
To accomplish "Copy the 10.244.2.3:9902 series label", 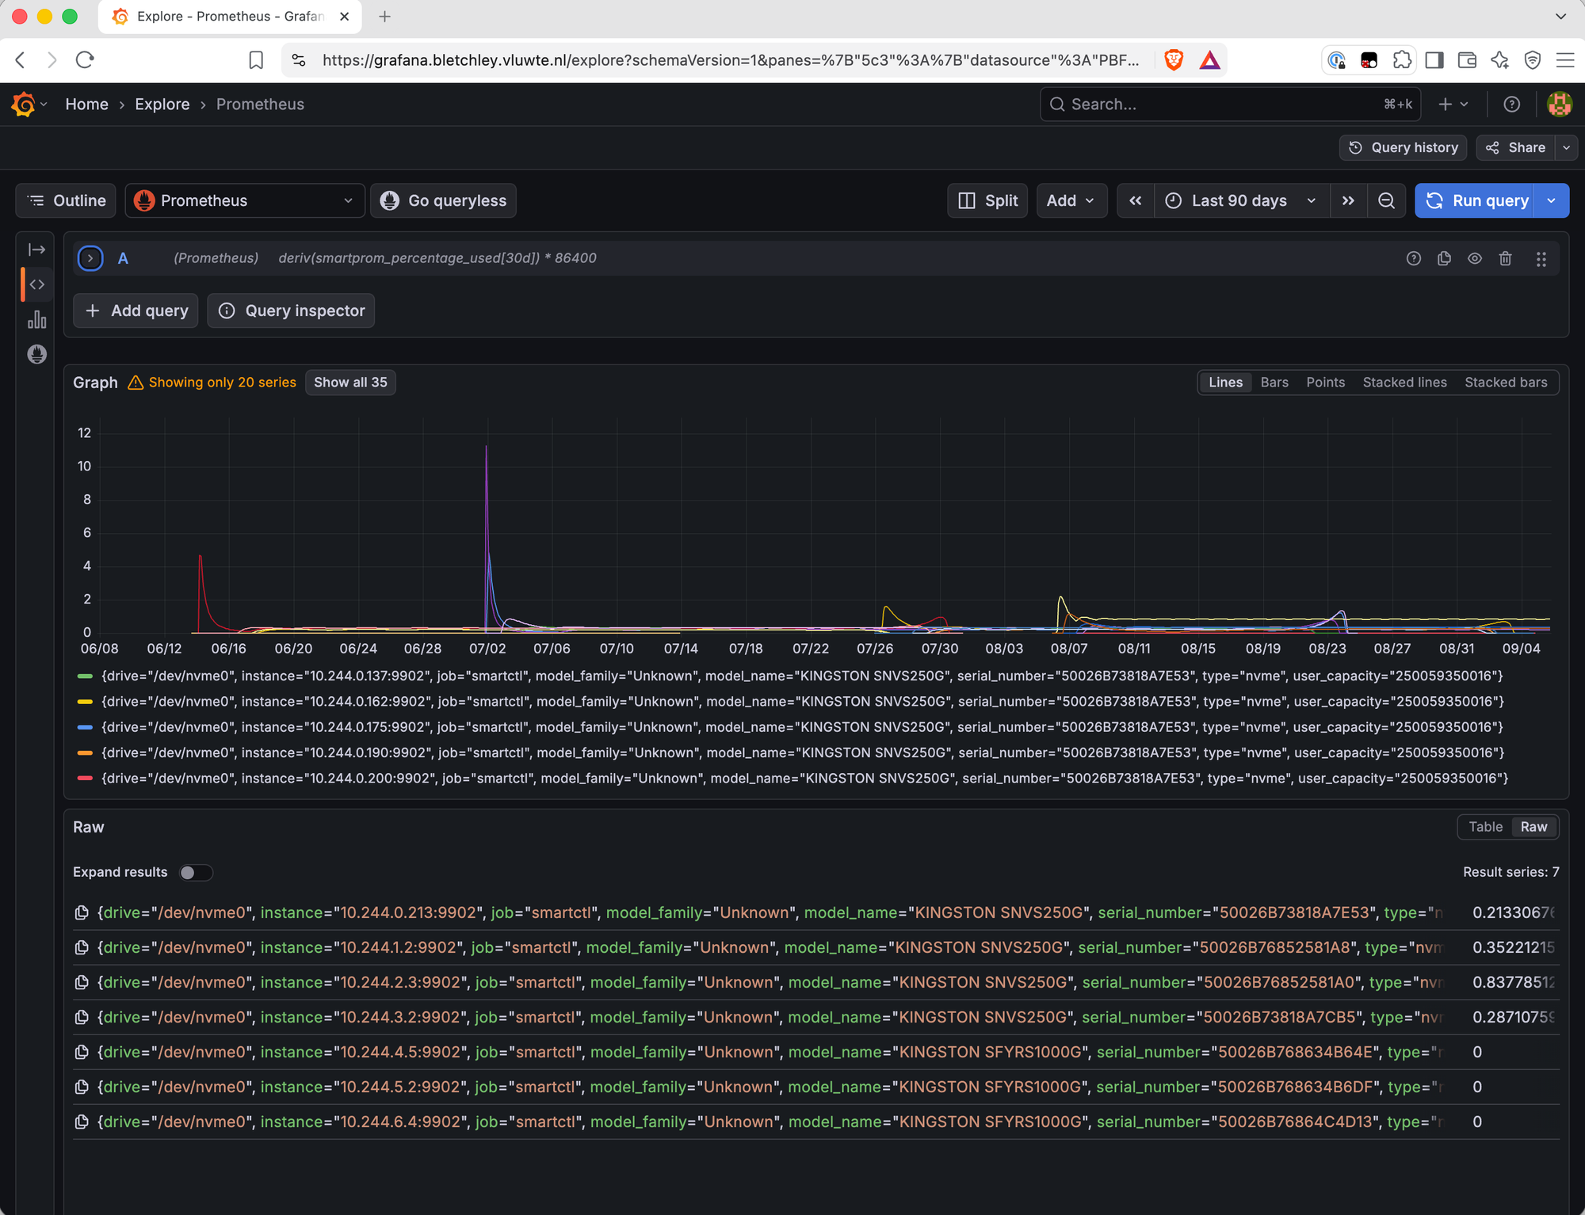I will pos(81,982).
